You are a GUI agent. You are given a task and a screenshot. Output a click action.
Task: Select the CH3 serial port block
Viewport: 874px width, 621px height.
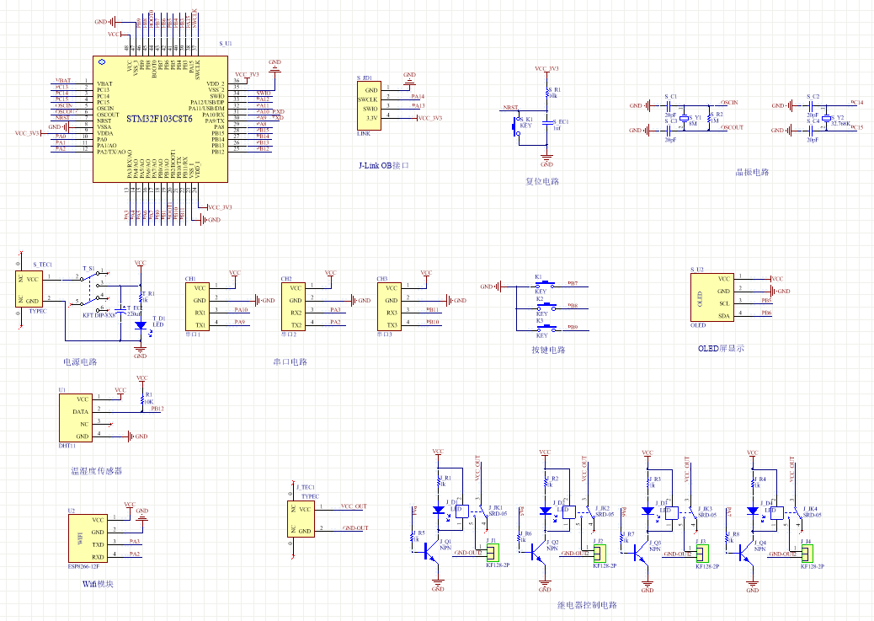[389, 307]
